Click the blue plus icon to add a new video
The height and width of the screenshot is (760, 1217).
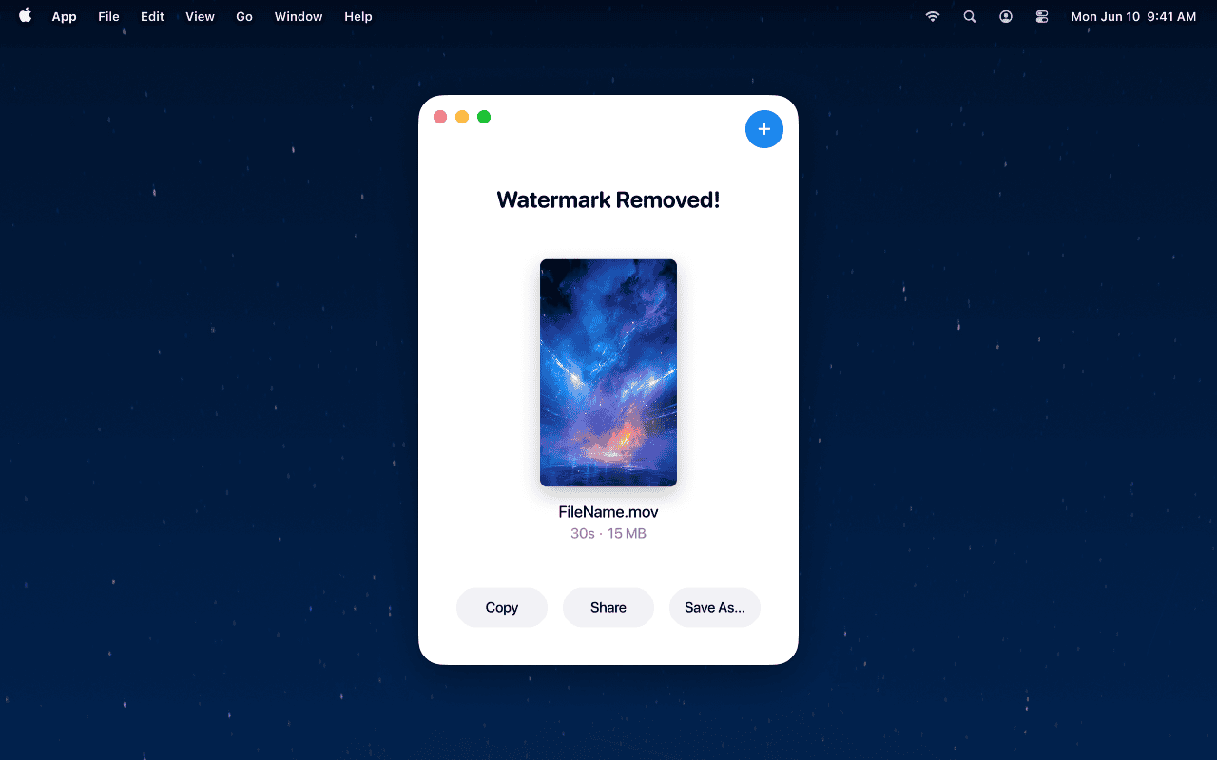click(764, 128)
